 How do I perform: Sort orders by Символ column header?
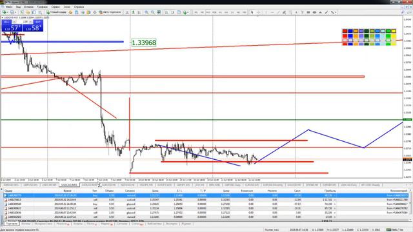(130, 191)
